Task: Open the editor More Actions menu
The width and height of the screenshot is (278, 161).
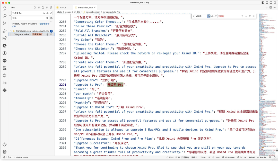Action: pos(275,7)
